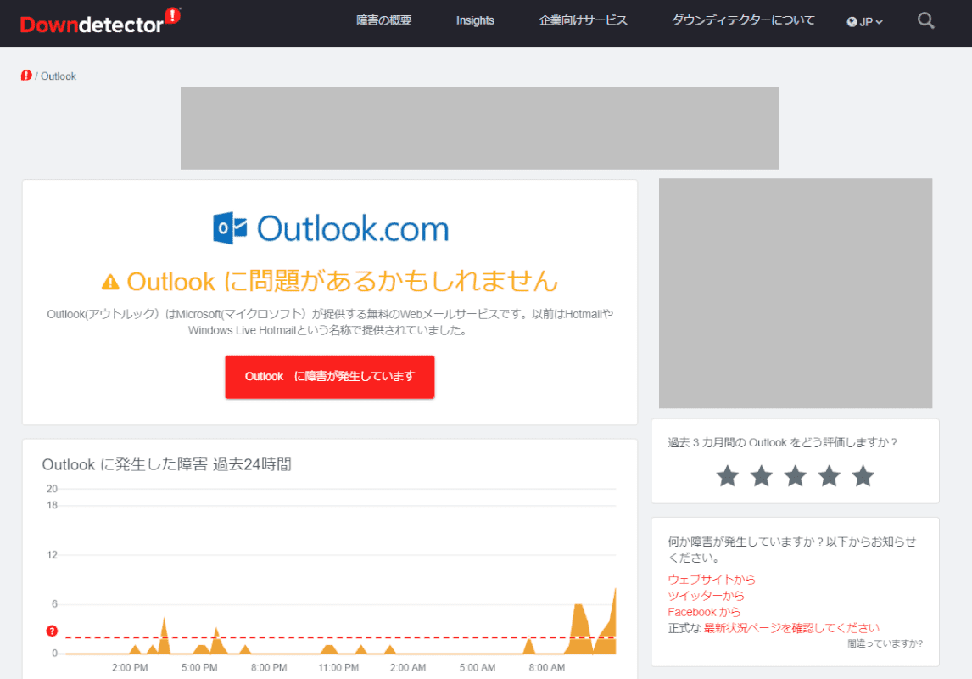The width and height of the screenshot is (972, 679).
Task: Open ダウンディテクターについて menu item
Action: click(x=743, y=20)
